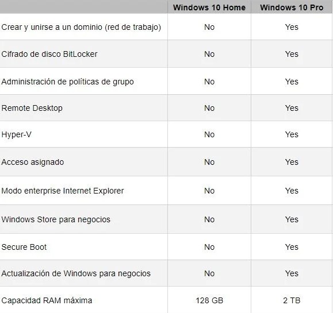Viewport: 333px width, 313px height.
Task: Click 'Windows Store para negocios' label
Action: [x=56, y=219]
